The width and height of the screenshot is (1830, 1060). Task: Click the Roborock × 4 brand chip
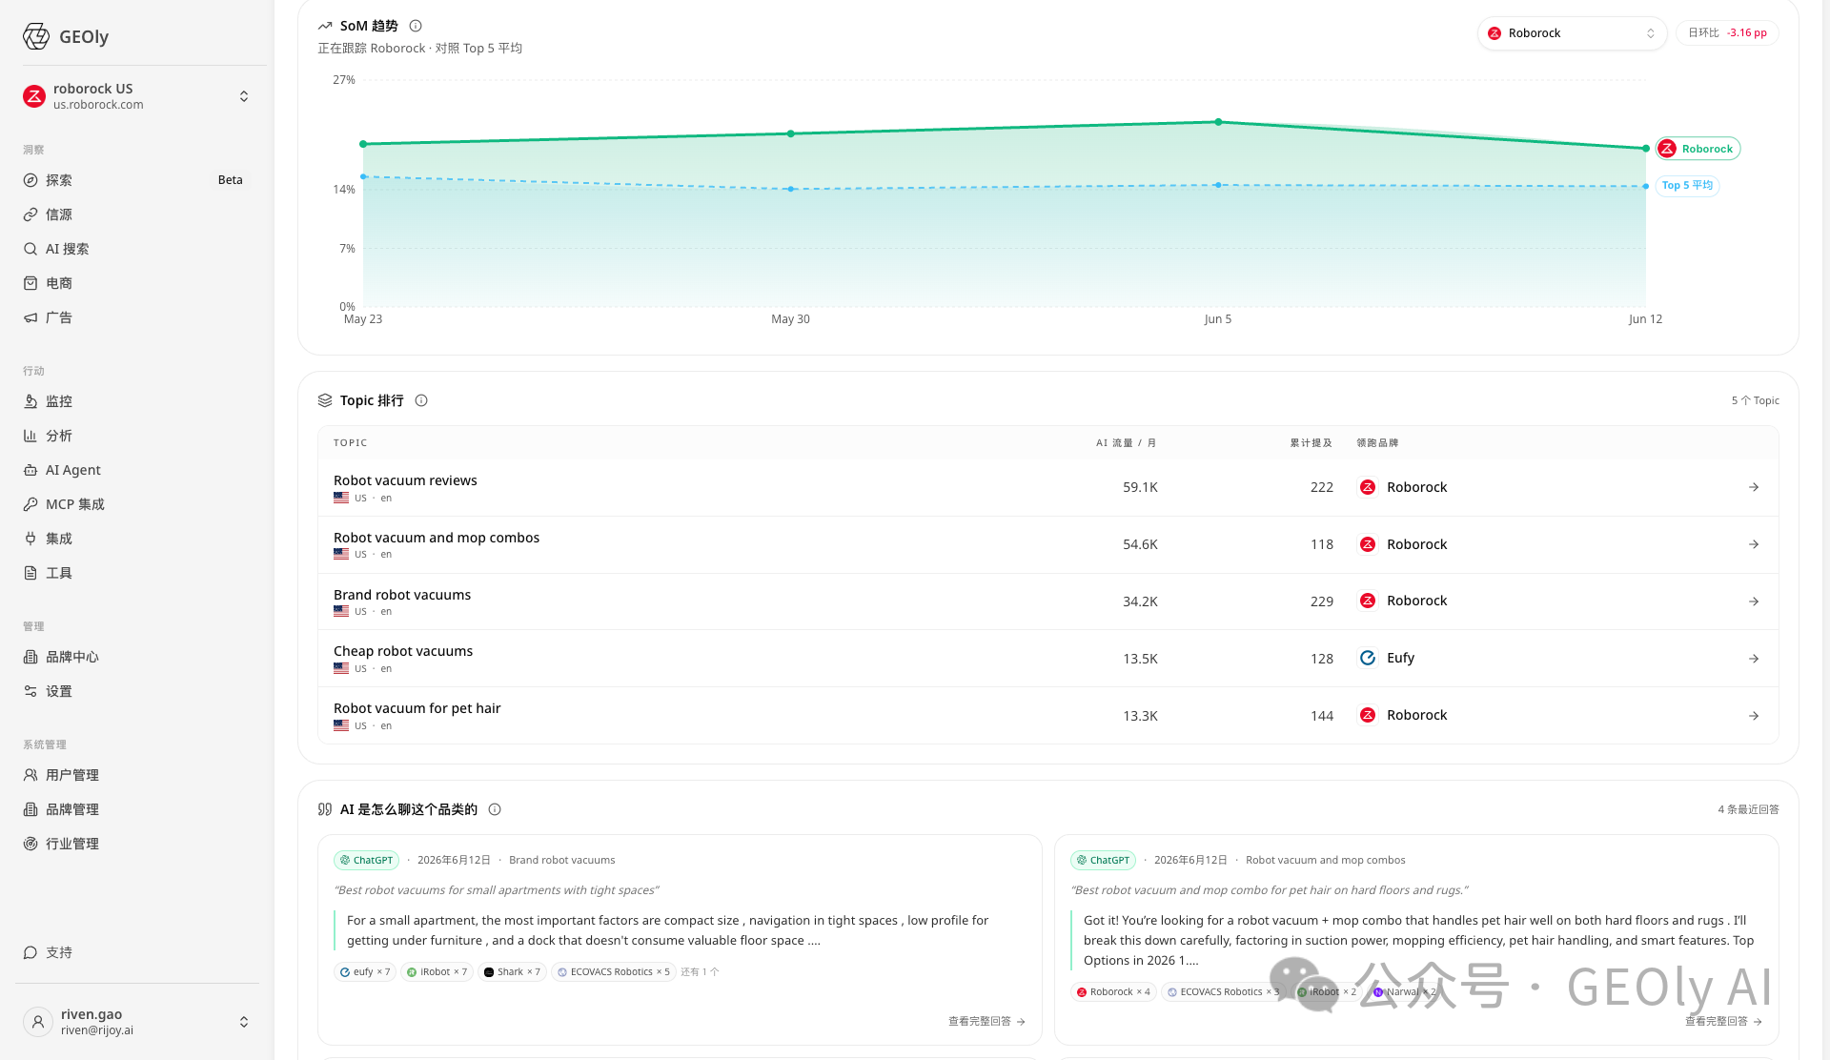coord(1113,992)
